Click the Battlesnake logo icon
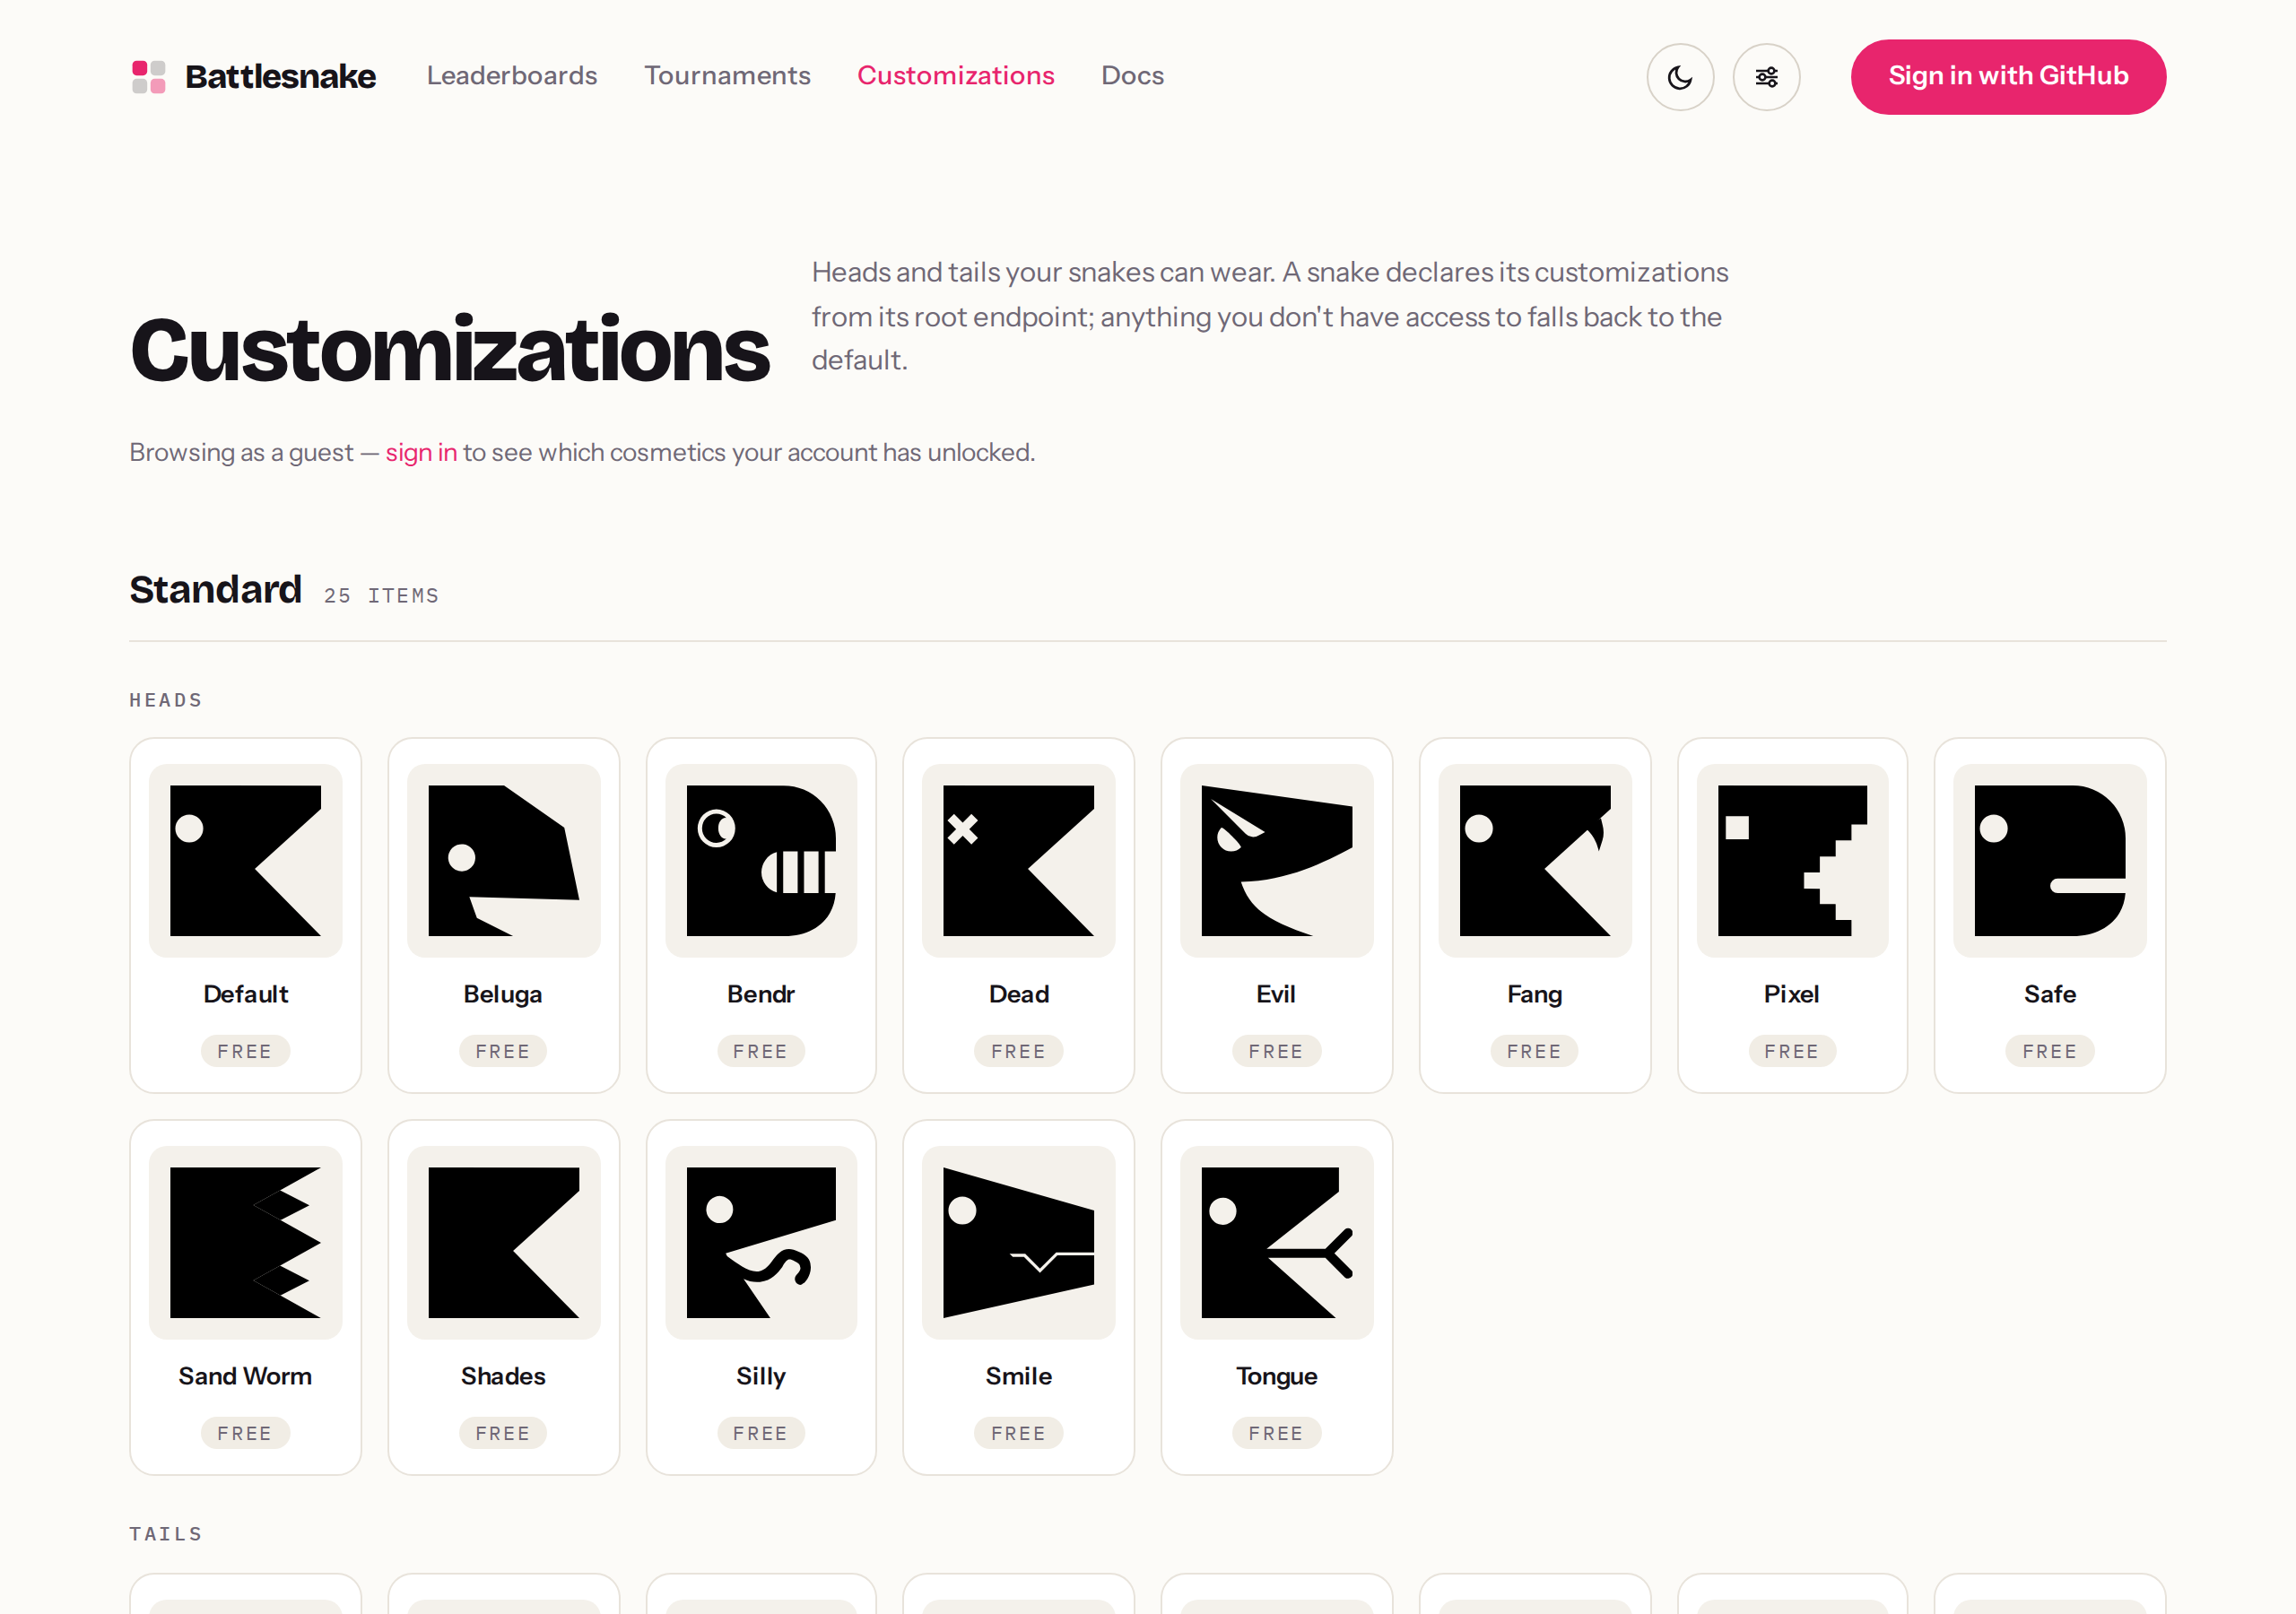This screenshot has height=1614, width=2296. 149,76
